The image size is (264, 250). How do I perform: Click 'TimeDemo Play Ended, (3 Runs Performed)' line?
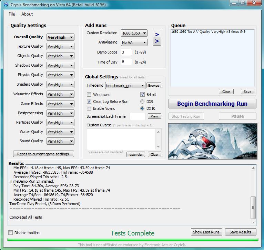tap(45, 204)
